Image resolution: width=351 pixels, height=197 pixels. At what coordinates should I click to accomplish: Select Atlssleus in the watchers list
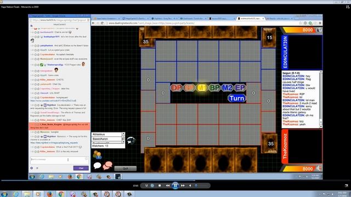(x=106, y=134)
